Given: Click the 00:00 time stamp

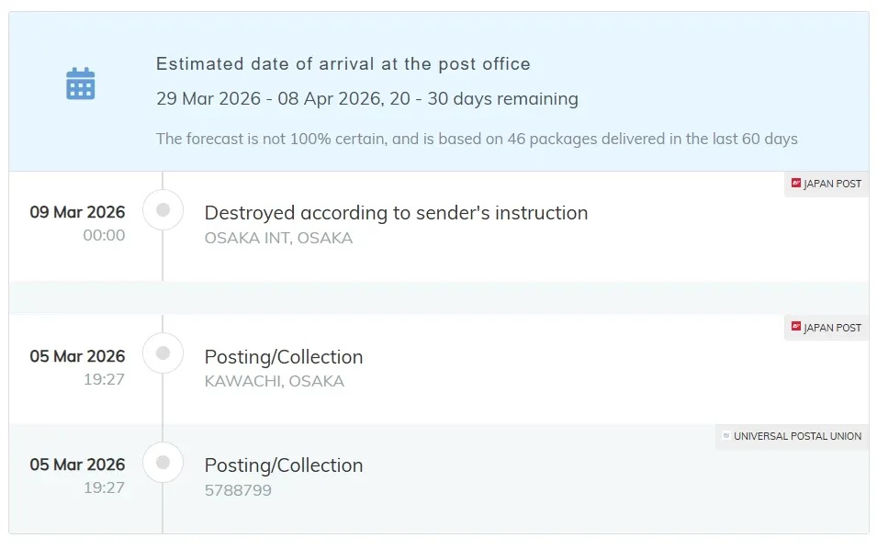Looking at the screenshot, I should point(104,235).
